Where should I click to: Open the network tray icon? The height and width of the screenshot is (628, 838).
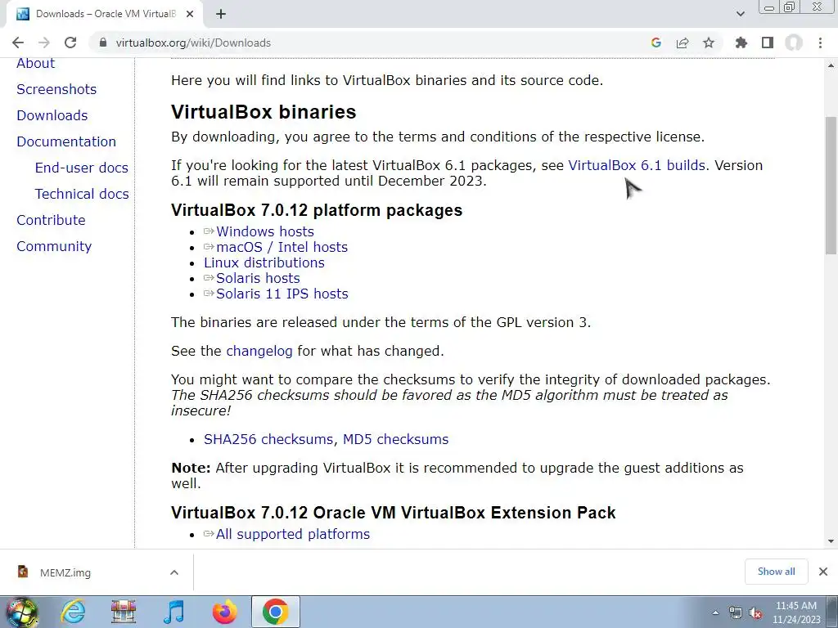point(736,612)
